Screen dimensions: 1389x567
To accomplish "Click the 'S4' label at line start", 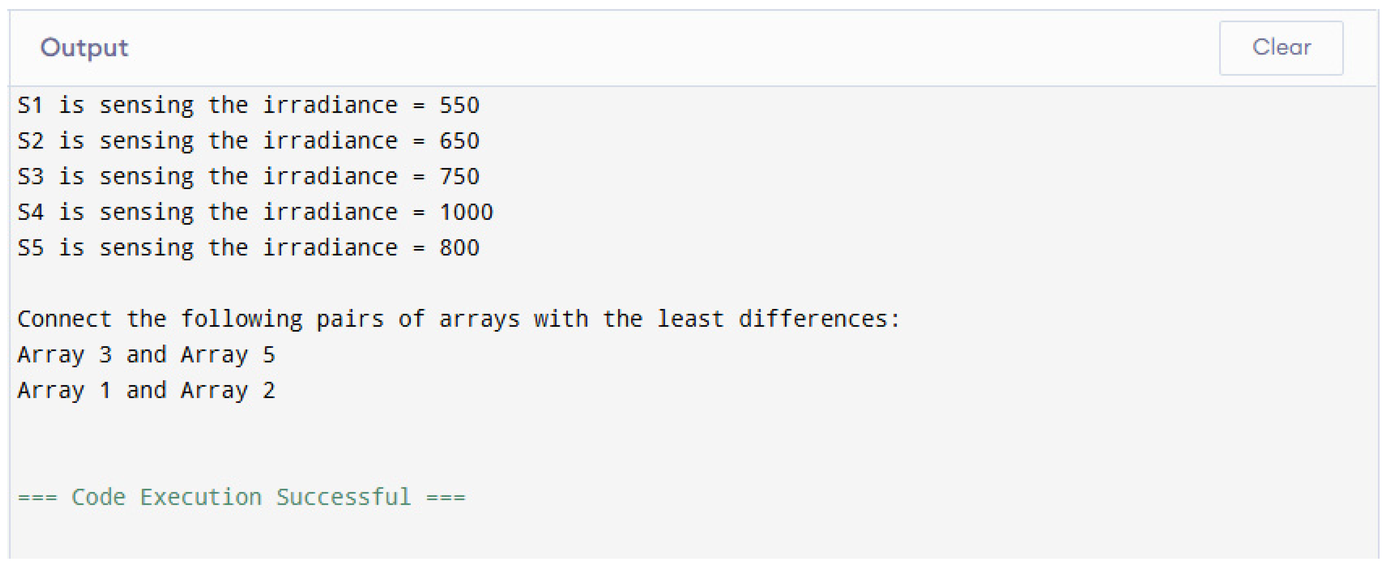I will (x=30, y=212).
